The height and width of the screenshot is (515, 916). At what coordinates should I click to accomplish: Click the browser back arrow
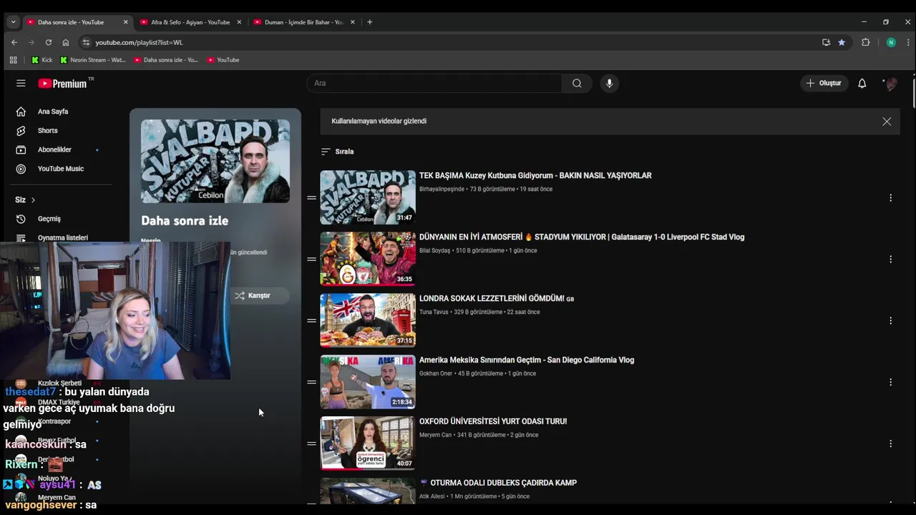point(14,42)
